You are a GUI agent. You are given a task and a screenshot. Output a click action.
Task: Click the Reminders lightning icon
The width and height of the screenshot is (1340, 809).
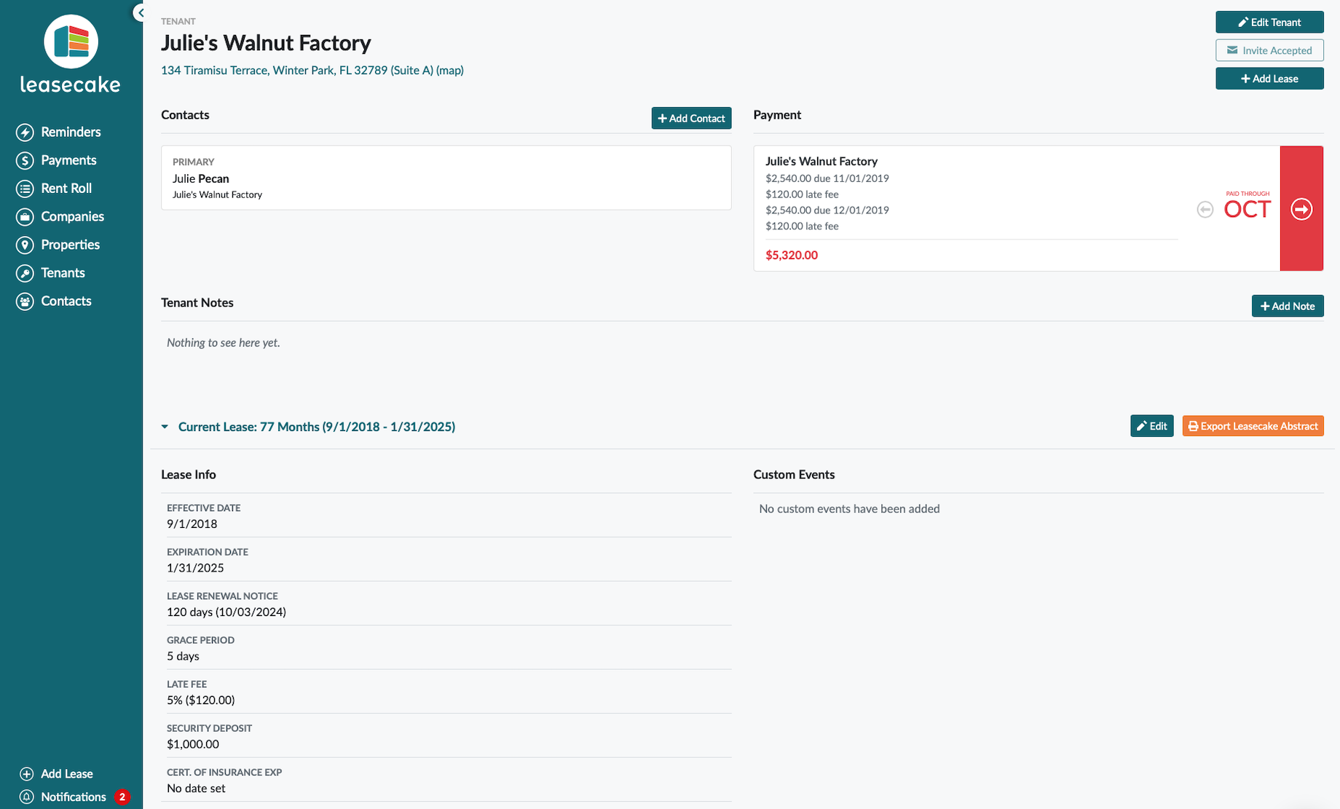point(25,133)
